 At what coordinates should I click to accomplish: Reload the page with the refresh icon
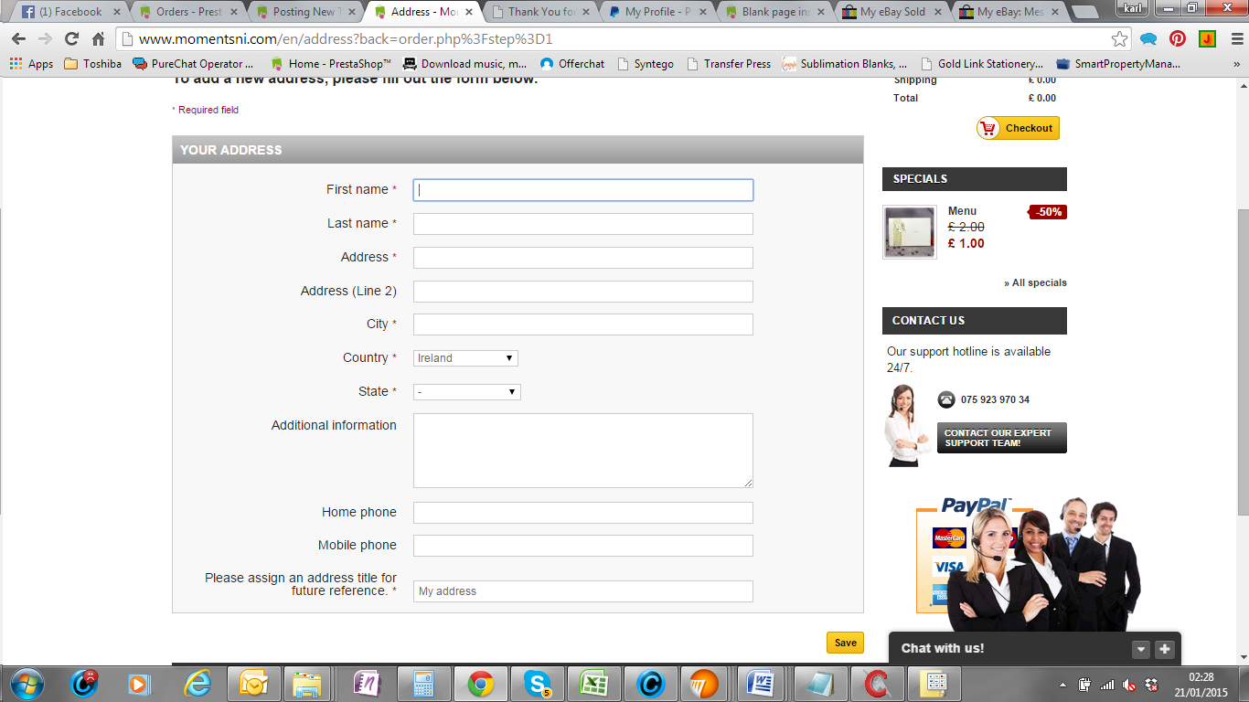pos(71,39)
